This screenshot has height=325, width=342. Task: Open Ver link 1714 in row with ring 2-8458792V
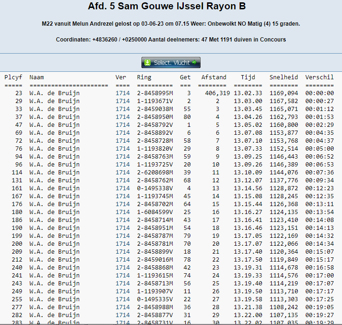click(122, 125)
